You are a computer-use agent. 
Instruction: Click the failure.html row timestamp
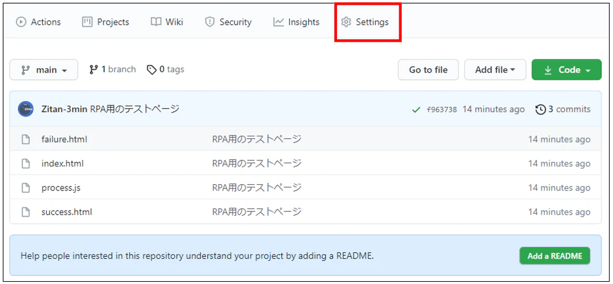[559, 139]
